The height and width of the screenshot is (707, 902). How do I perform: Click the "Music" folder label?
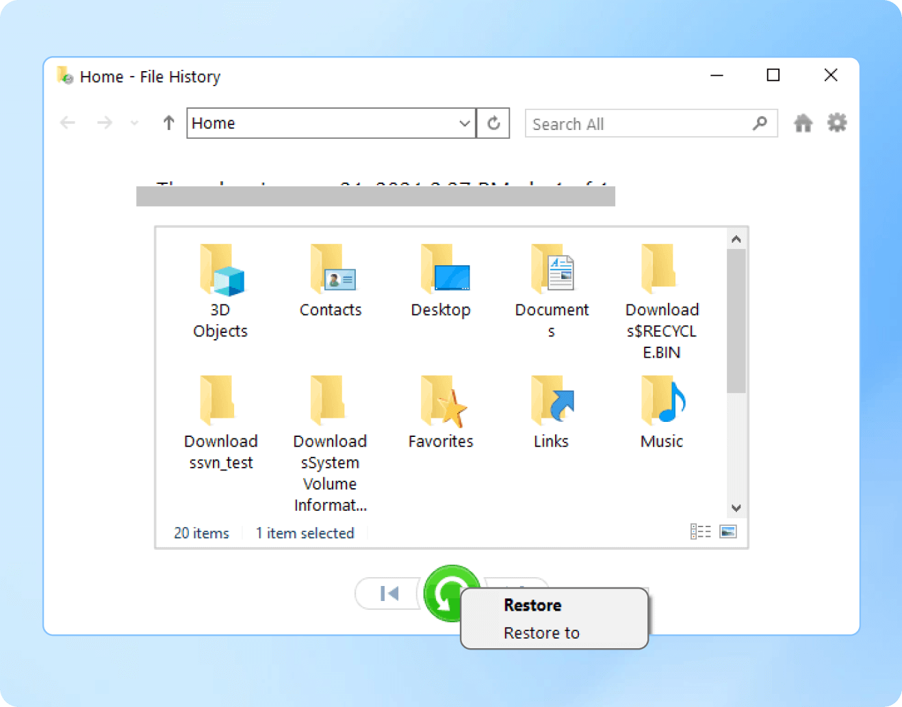[x=662, y=441]
